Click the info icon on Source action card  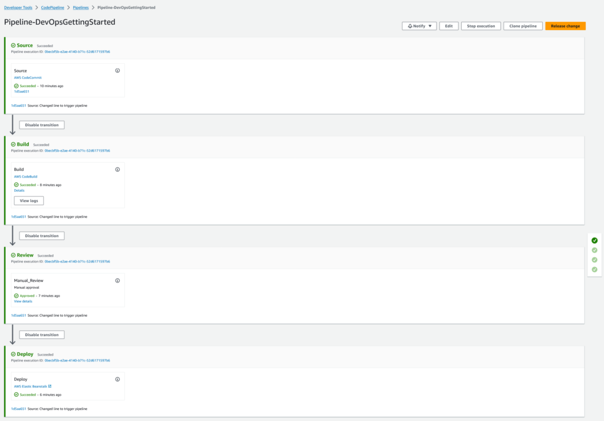(117, 70)
